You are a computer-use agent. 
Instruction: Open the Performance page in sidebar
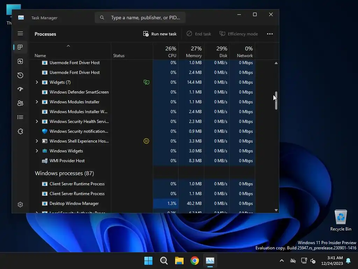20,61
